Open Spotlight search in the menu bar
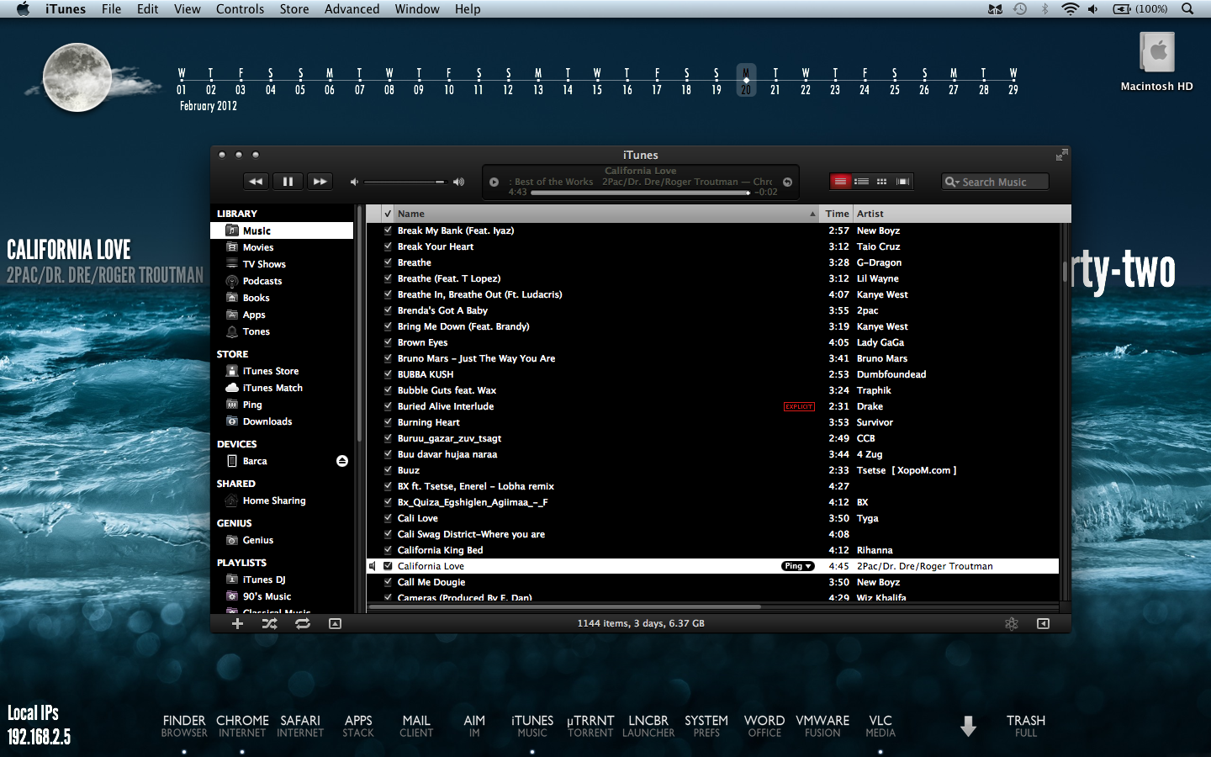1211x757 pixels. tap(1187, 9)
